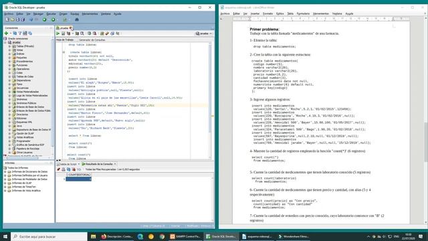The image size is (428, 241).
Task: Select the Todos los Informes tree item
Action: click(x=17, y=168)
